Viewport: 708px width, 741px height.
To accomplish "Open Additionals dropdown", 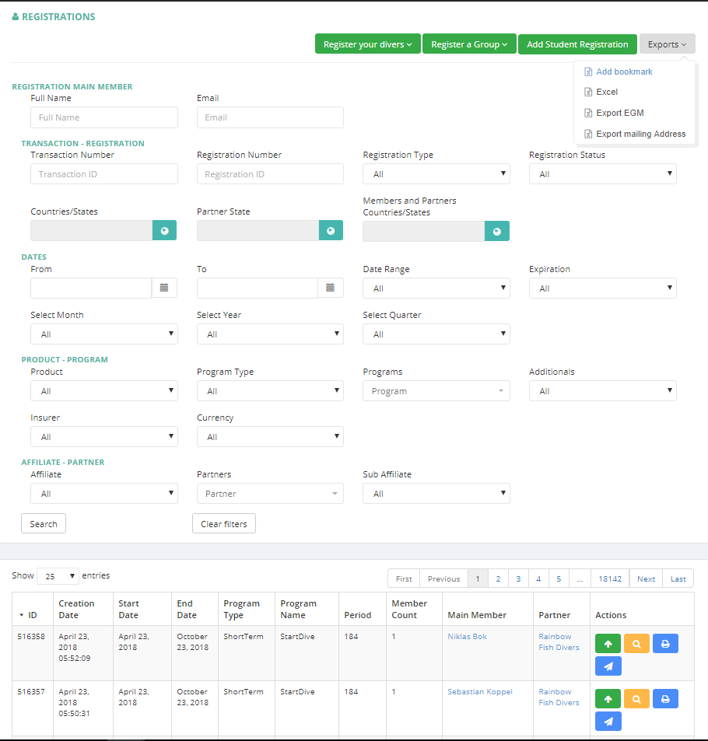I will pos(602,391).
